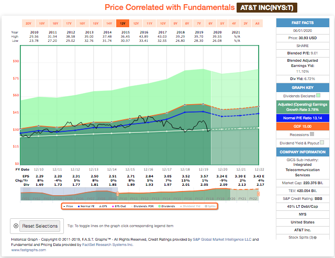Click the Stock Splits (3) row

303,237
